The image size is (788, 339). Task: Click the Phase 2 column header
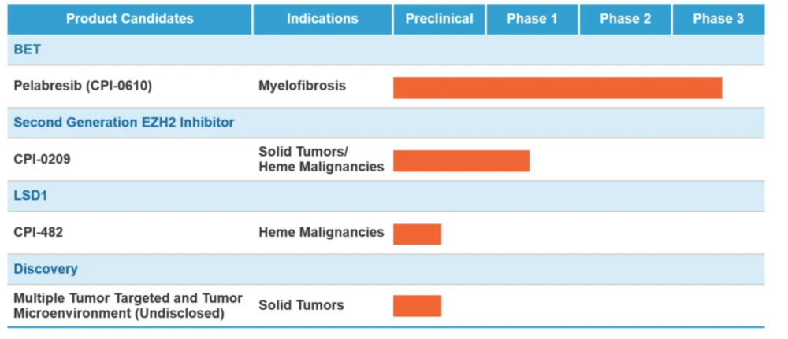625,19
